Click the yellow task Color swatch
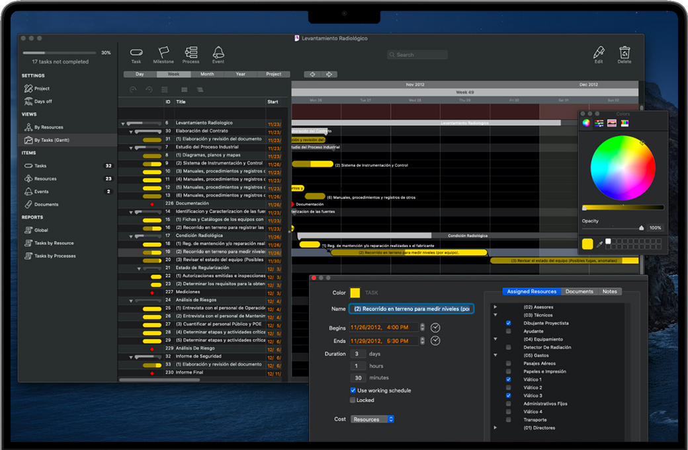 355,293
